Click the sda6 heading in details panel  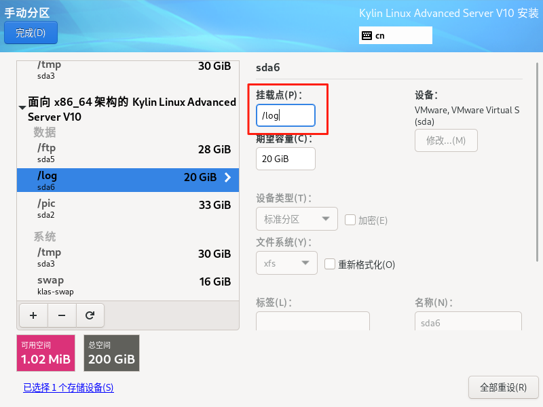pos(267,67)
